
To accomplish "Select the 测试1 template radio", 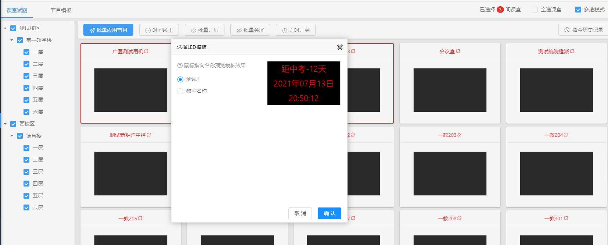I will point(180,79).
